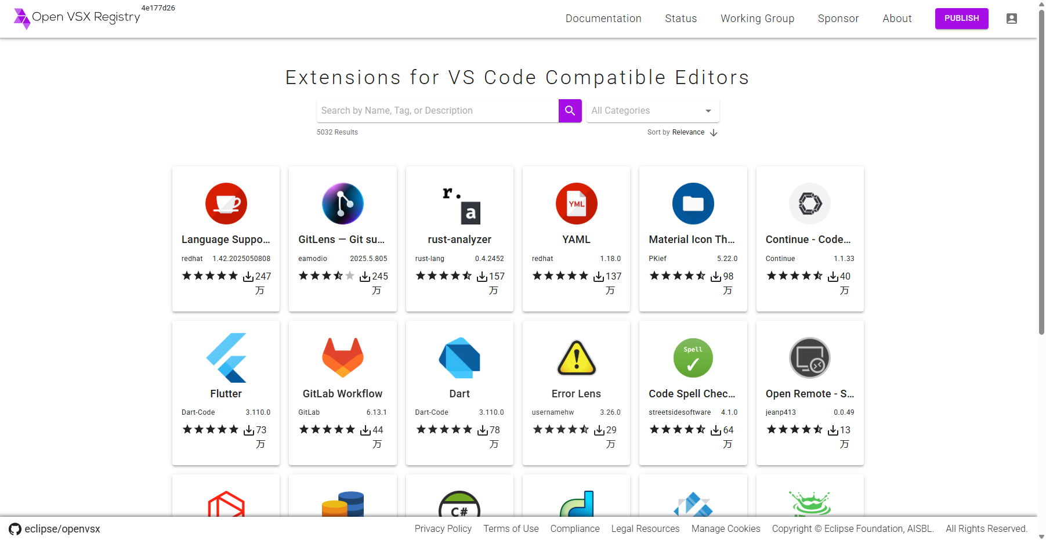Open the About page

pos(897,19)
